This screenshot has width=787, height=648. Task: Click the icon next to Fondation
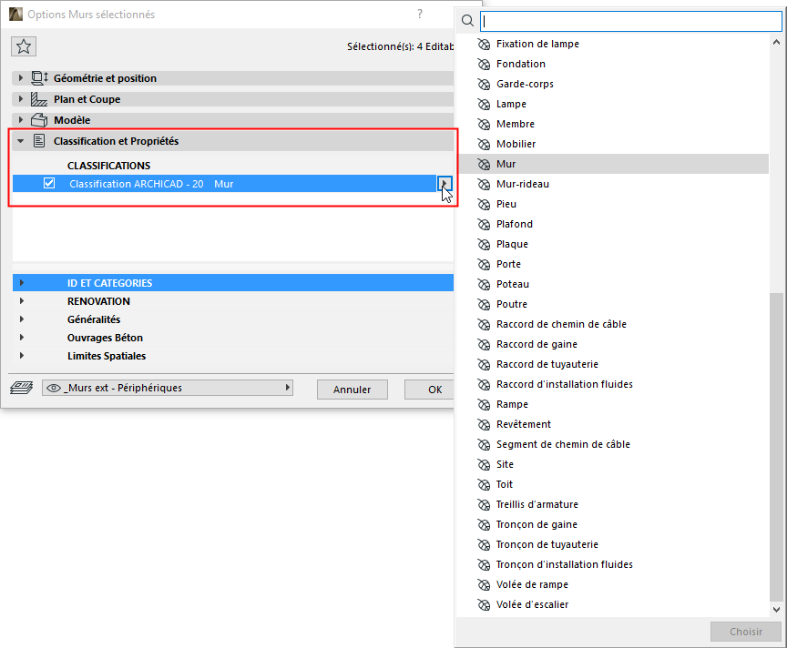point(484,65)
